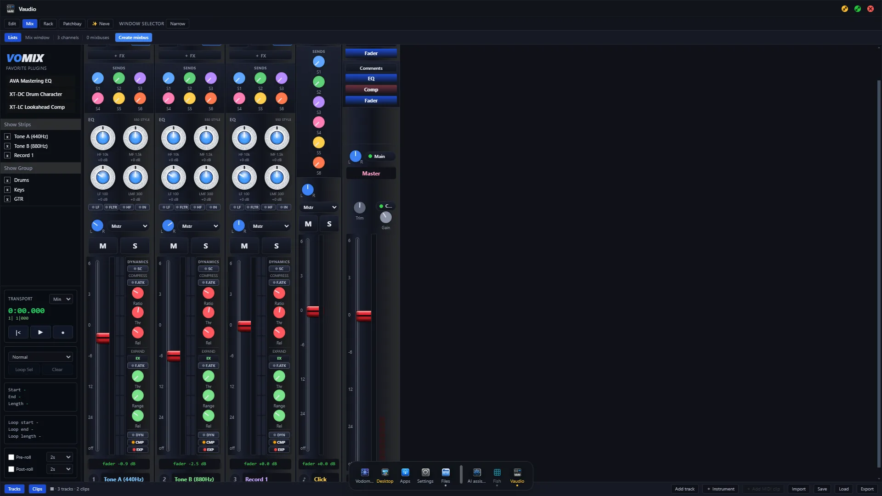Mute the Tone A strip
The height and width of the screenshot is (496, 882).
click(x=102, y=246)
